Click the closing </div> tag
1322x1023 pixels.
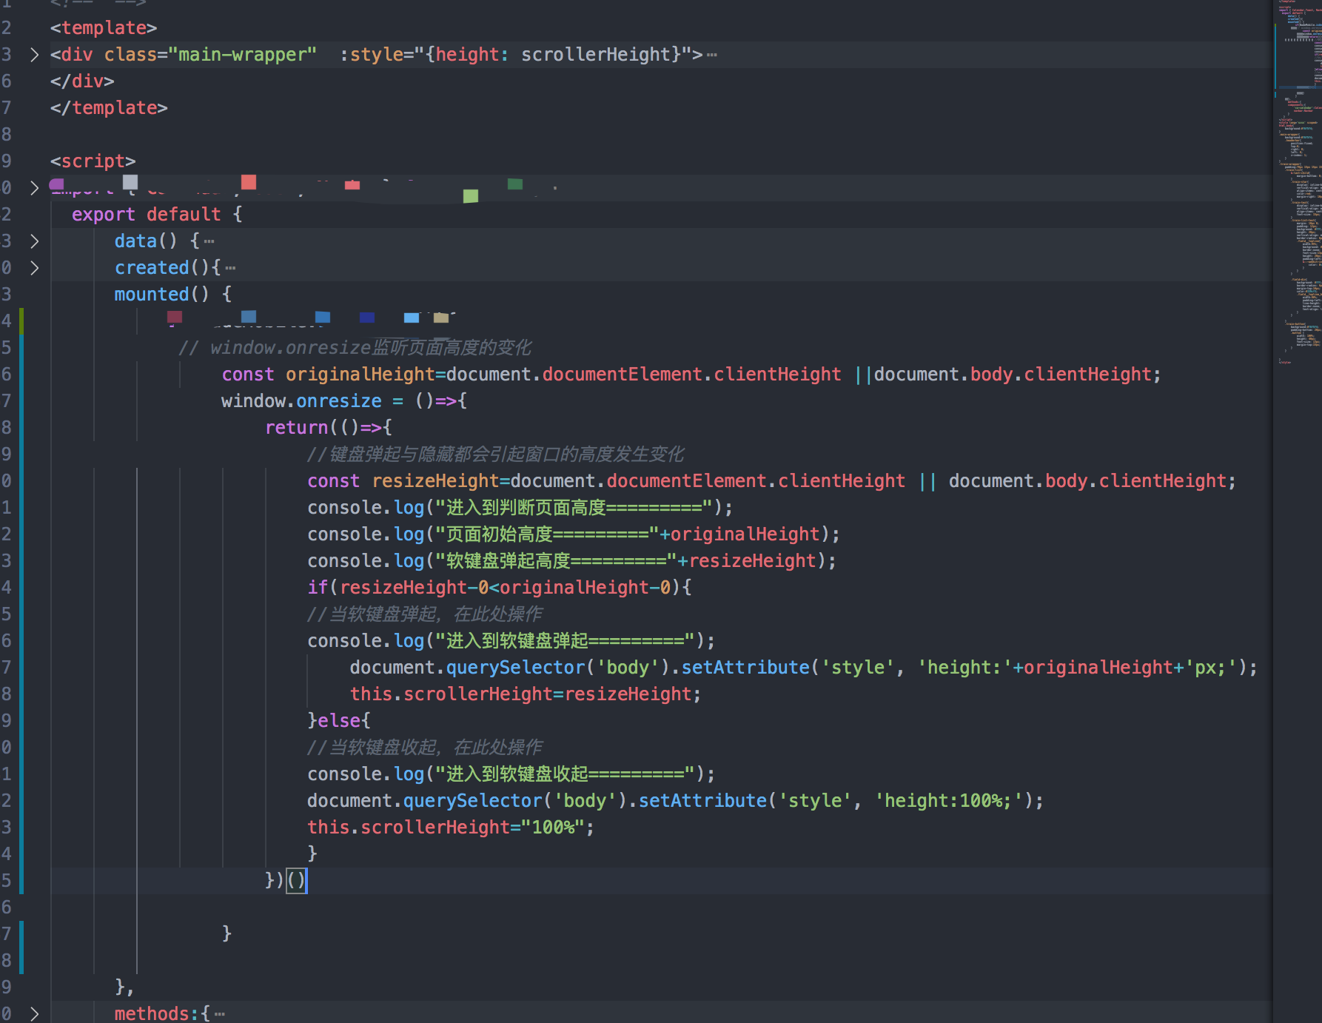82,81
